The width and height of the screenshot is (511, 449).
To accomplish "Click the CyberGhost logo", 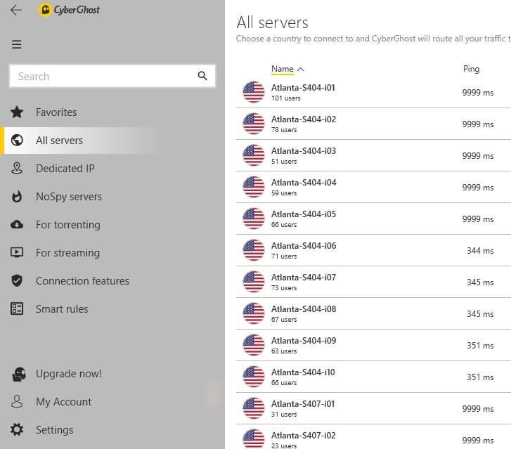I will (69, 10).
